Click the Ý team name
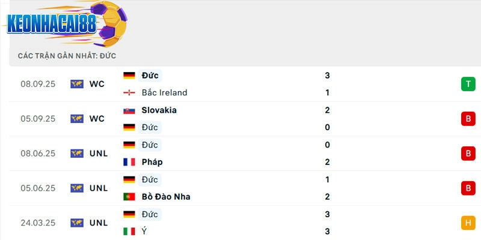Screen dimensions: 481x240 point(144,231)
